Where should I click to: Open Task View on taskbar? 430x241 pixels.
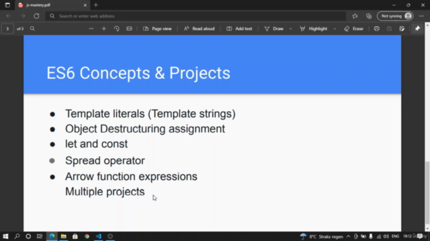click(40, 236)
